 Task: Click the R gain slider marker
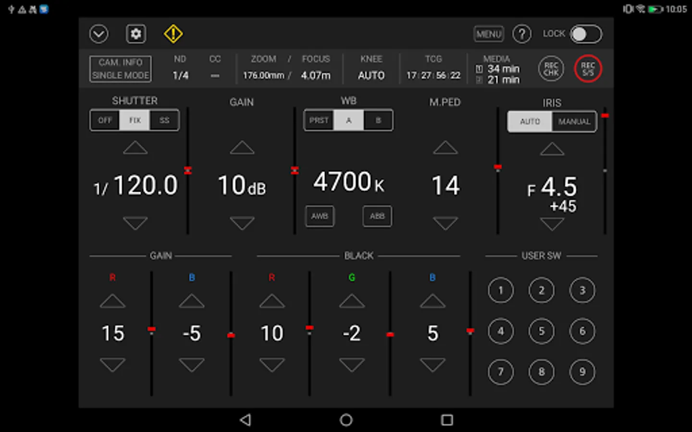(x=151, y=329)
